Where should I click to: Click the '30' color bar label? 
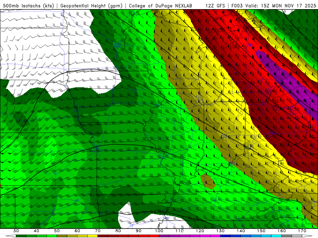click(16, 231)
